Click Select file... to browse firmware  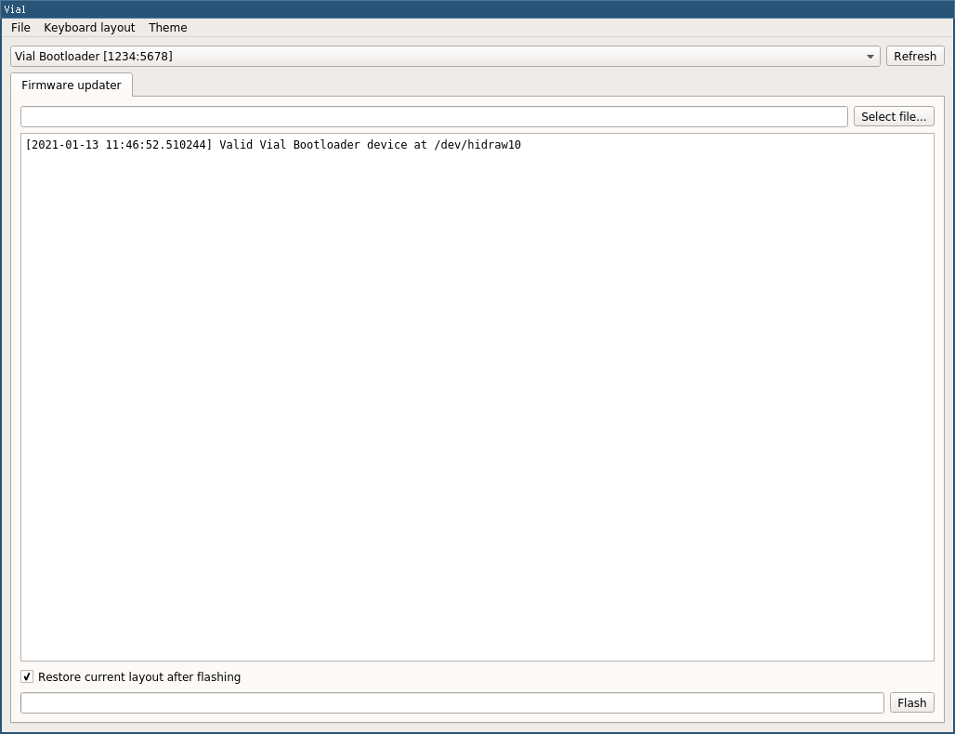tap(894, 116)
